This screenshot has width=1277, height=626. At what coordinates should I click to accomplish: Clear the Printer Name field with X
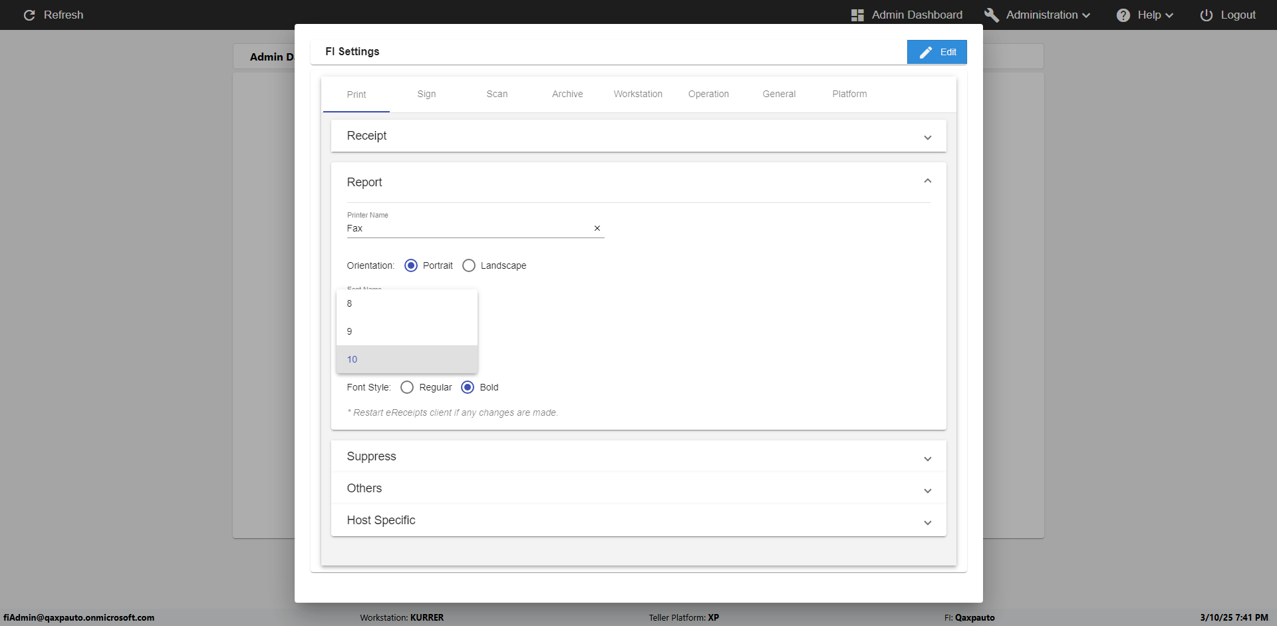[x=597, y=228]
